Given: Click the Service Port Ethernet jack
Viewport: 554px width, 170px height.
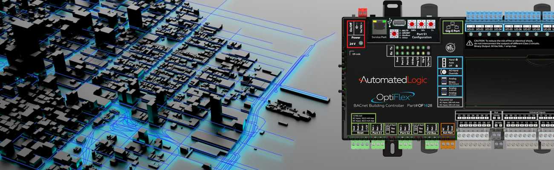Looking at the screenshot, I should click(x=379, y=27).
